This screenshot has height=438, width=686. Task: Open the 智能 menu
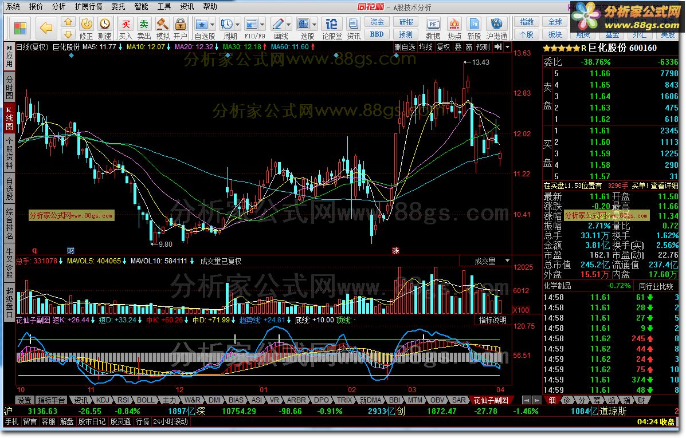tap(141, 6)
